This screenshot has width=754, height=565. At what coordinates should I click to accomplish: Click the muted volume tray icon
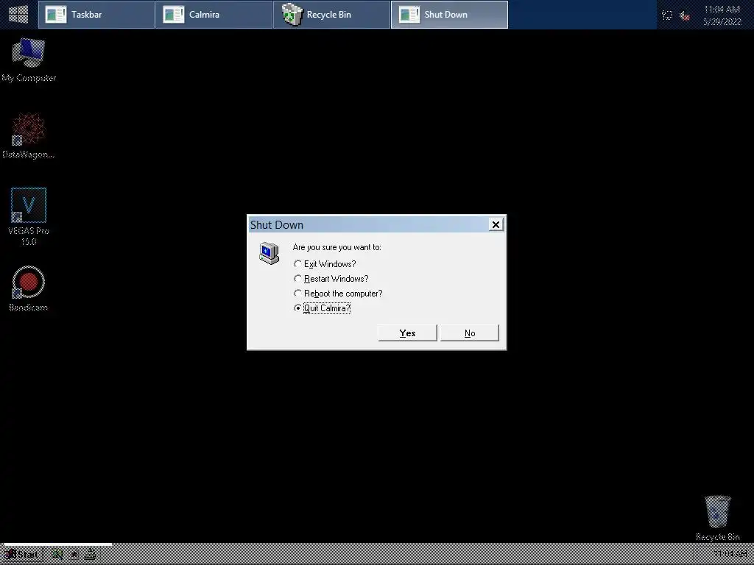pos(685,16)
